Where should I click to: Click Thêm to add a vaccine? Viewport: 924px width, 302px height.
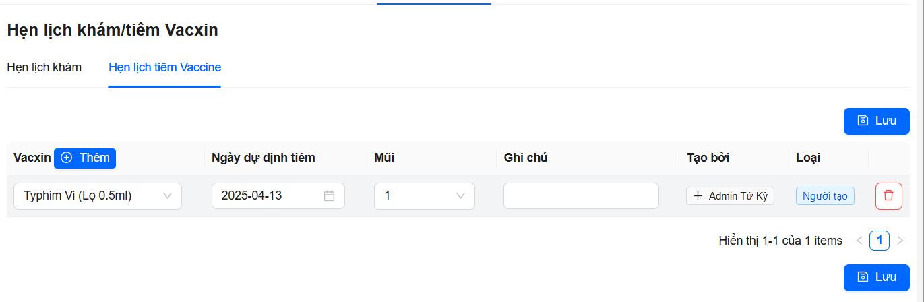(x=85, y=158)
